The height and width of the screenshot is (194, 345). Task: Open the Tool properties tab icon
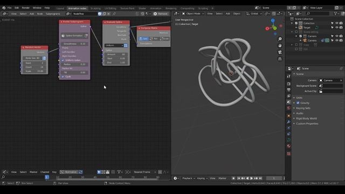289,77
